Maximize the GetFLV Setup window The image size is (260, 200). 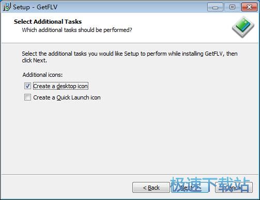232,7
